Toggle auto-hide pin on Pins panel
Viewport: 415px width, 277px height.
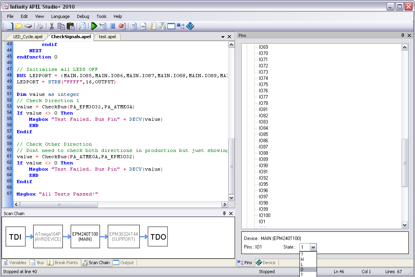point(403,35)
